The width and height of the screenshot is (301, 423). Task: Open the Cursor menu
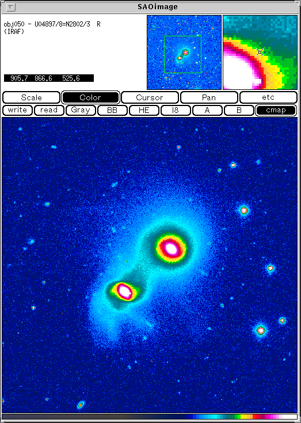150,97
